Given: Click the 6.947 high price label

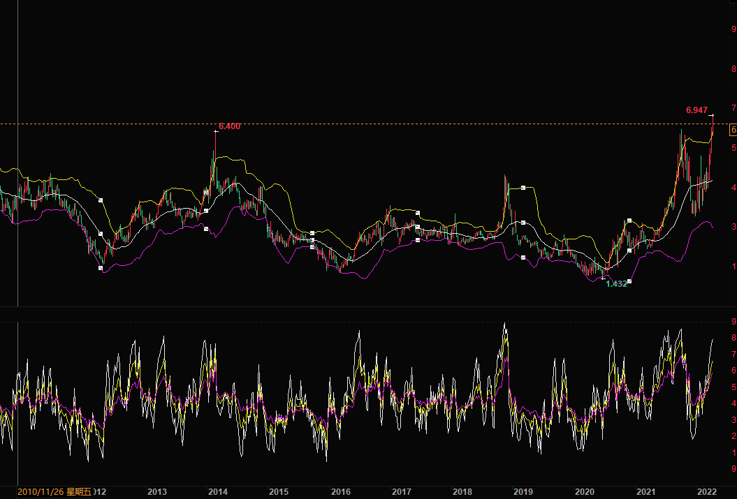Looking at the screenshot, I should point(696,110).
